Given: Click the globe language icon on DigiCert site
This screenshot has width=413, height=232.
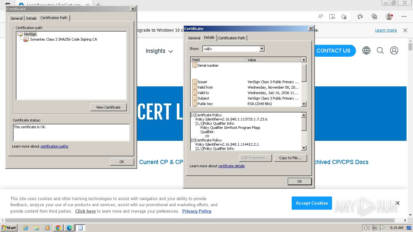Looking at the screenshot, I should coord(366,51).
